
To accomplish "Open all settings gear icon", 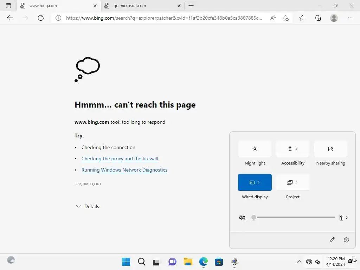I will (346, 240).
